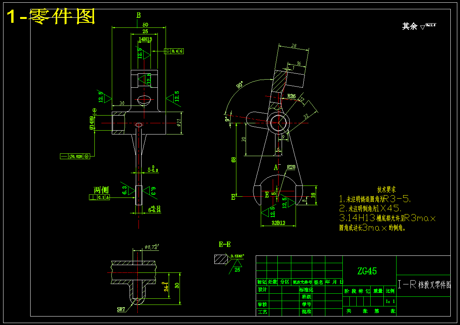This screenshot has width=460, height=325.
Task: Click the "32B12" width dimension
Action: click(x=279, y=223)
